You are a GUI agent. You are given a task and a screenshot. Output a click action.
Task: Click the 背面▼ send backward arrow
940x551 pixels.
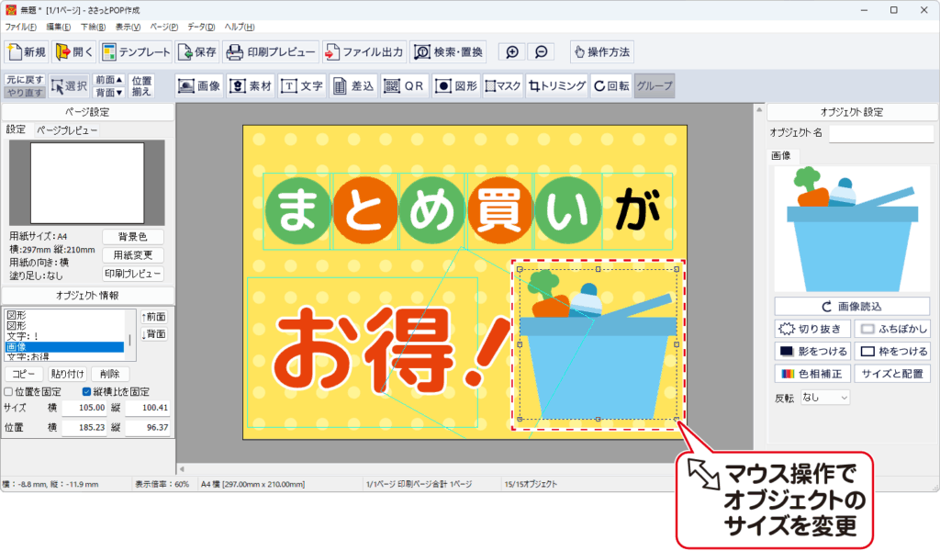click(x=108, y=92)
